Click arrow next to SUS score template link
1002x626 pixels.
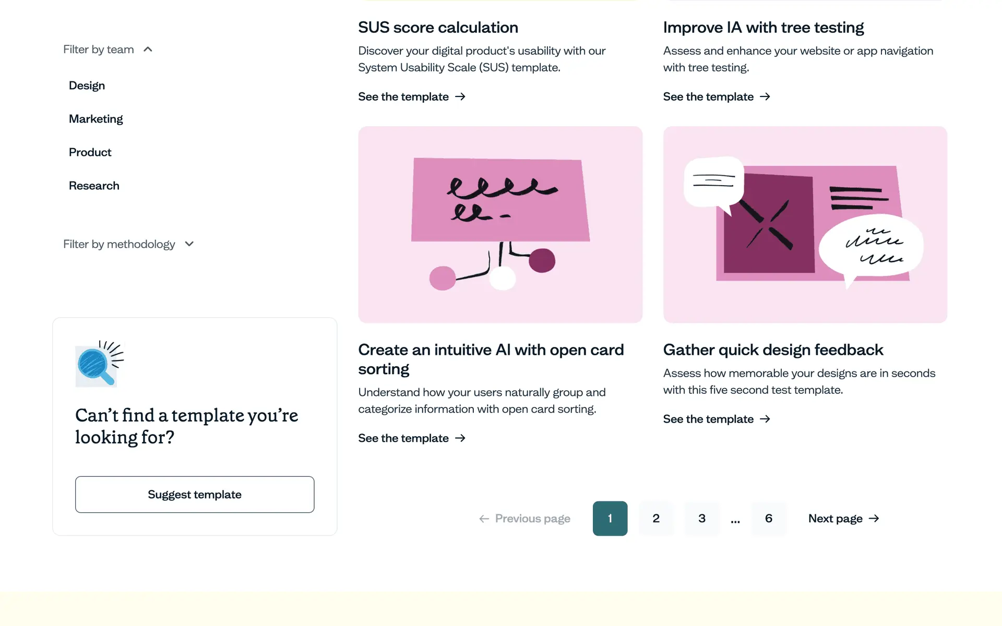(460, 97)
